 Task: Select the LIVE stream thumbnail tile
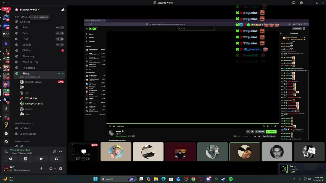pos(84,152)
